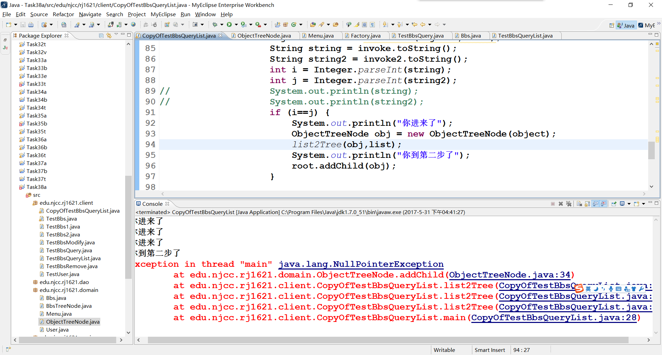
Task: Select TestBbsModify.java in Package Explorer
Action: (x=70, y=242)
